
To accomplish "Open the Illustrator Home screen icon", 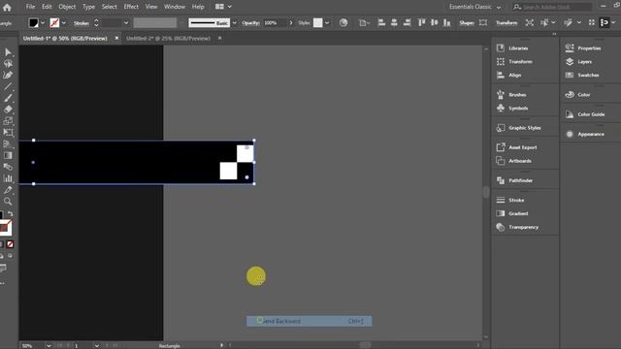I will [7, 7].
